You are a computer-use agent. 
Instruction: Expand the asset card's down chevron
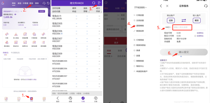25,28
